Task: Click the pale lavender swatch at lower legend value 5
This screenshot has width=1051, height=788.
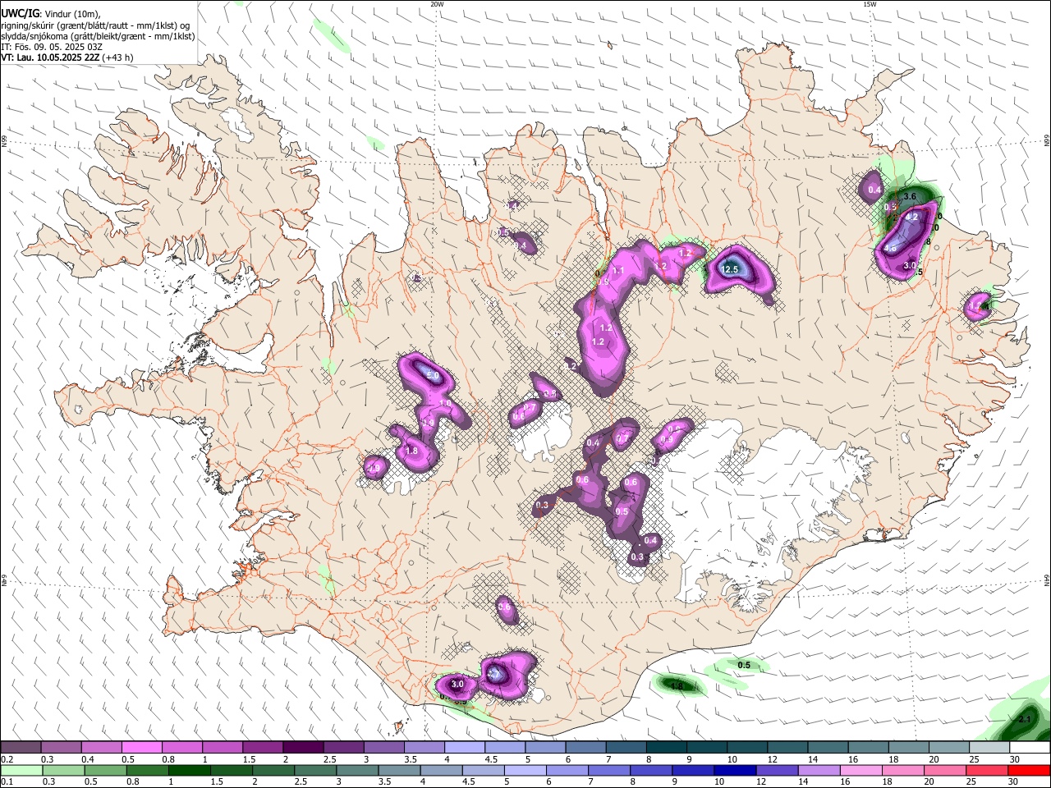Action: point(525,771)
